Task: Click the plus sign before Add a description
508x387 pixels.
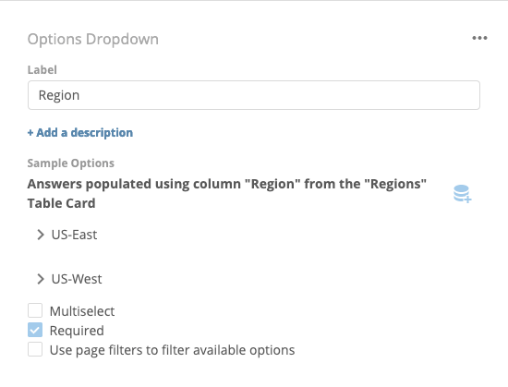Action: (x=30, y=133)
